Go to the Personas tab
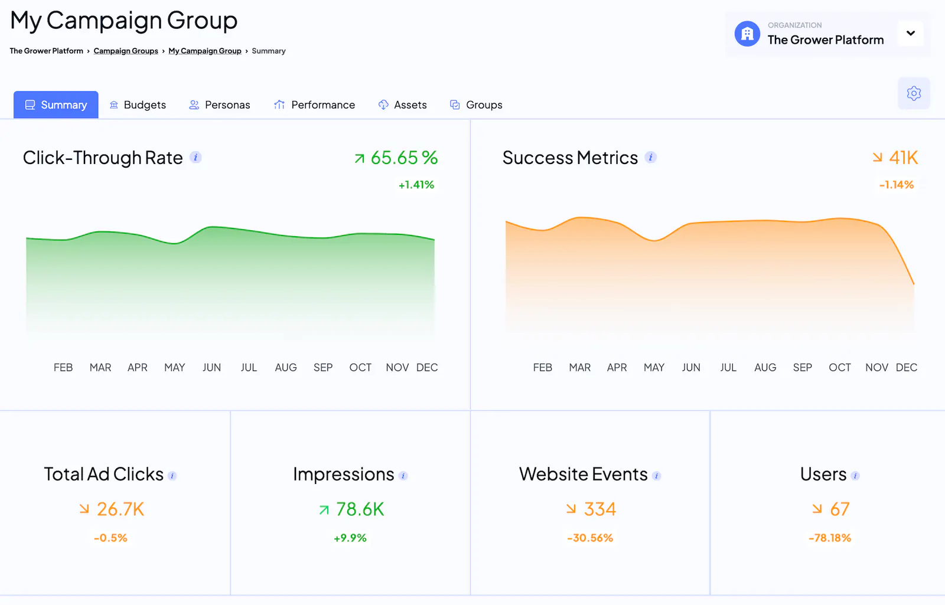 (220, 104)
